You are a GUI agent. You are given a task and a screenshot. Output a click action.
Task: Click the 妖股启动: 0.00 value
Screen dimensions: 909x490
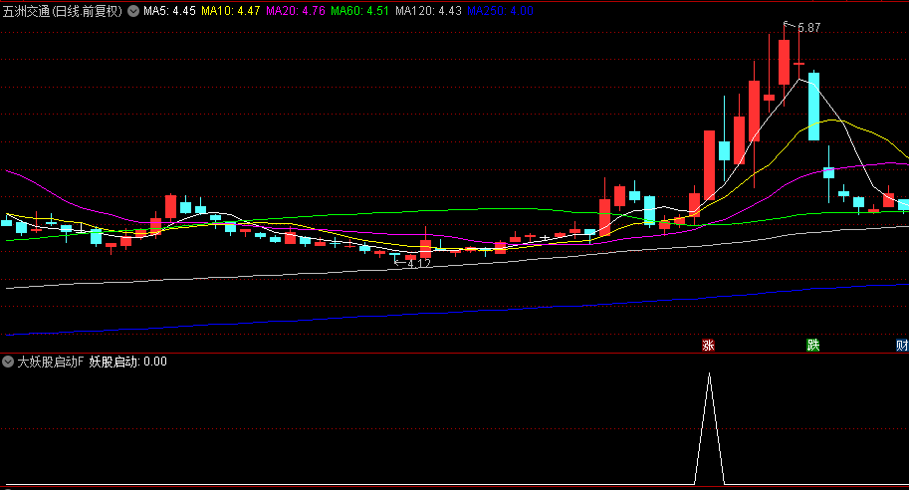[128, 362]
